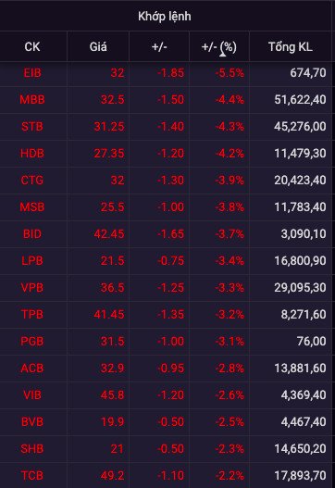The height and width of the screenshot is (488, 335).
Task: Click the TPB price 41.45
Action: (x=109, y=314)
